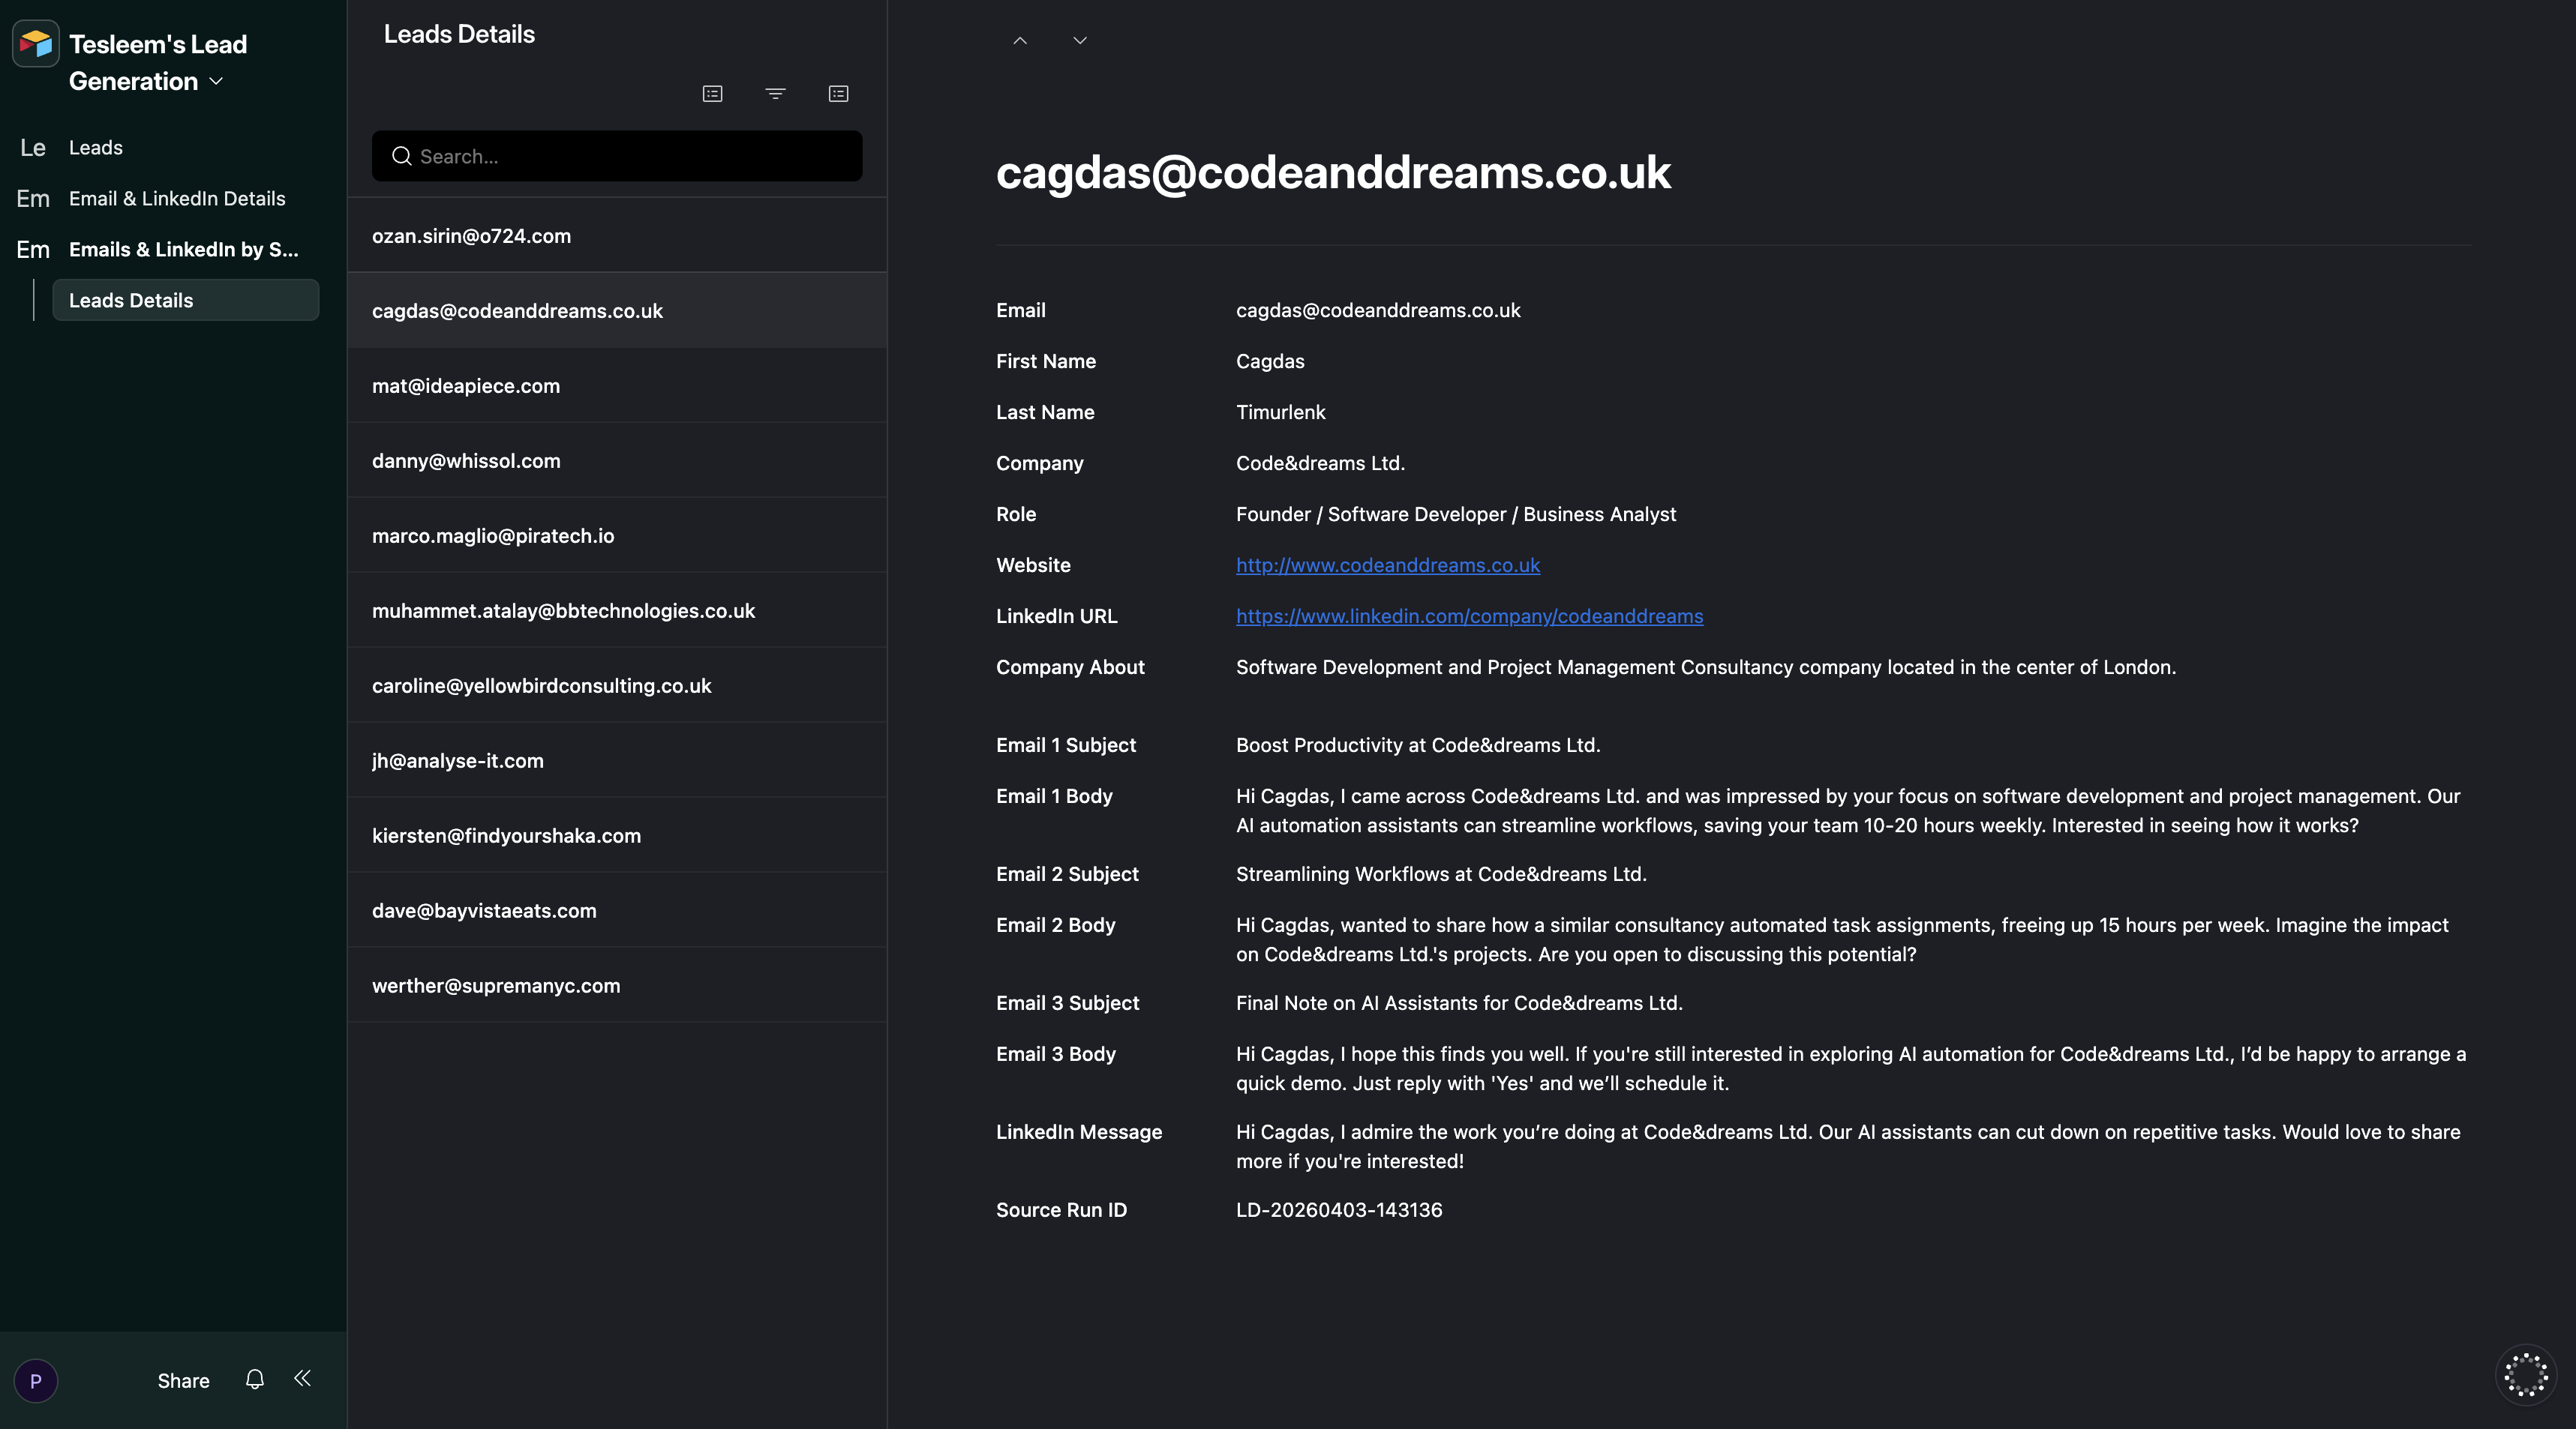Image resolution: width=2576 pixels, height=1429 pixels.
Task: Open the Leads page in sidebar
Action: point(96,148)
